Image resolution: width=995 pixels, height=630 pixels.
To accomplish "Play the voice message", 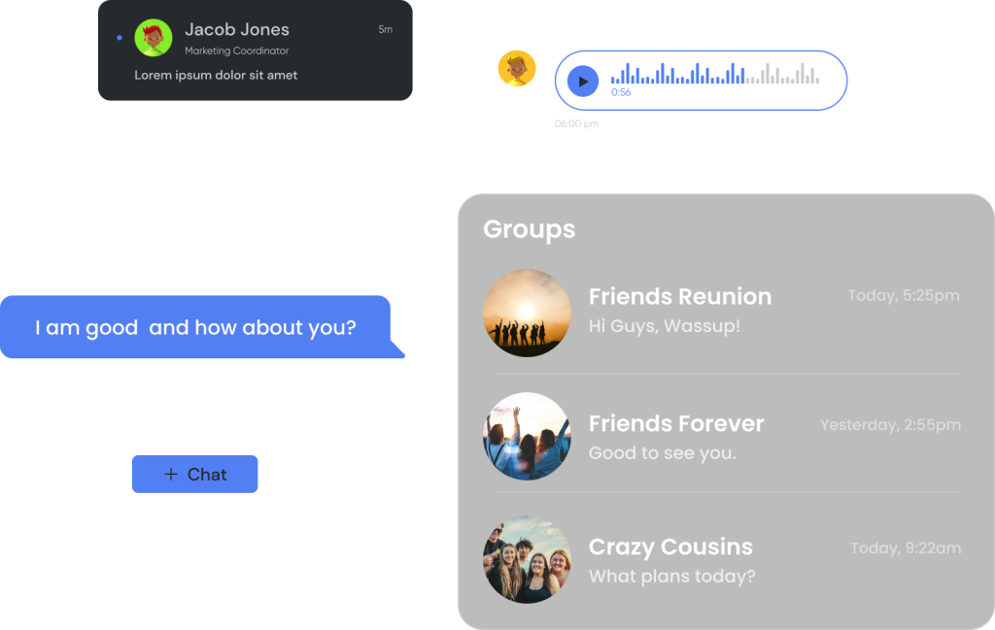I will click(x=583, y=82).
